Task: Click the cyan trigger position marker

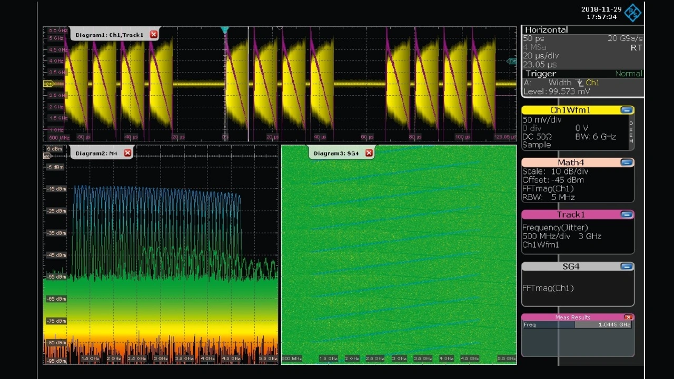Action: [x=225, y=29]
